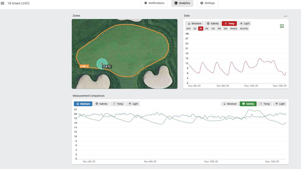This screenshot has width=301, height=169.
Task: Select Light in the Data panel
Action: pos(244,24)
